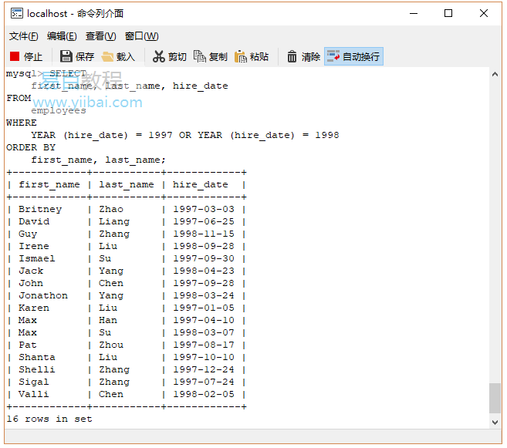Paste clipboard using 粘贴
The height and width of the screenshot is (448, 507).
coord(252,56)
